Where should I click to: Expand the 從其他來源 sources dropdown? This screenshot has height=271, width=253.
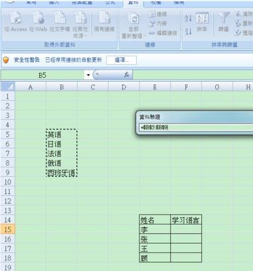[80, 25]
